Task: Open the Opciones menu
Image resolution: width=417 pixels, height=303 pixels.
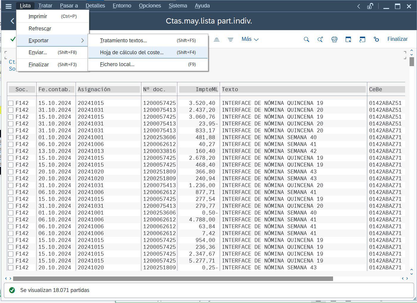Action: point(150,6)
